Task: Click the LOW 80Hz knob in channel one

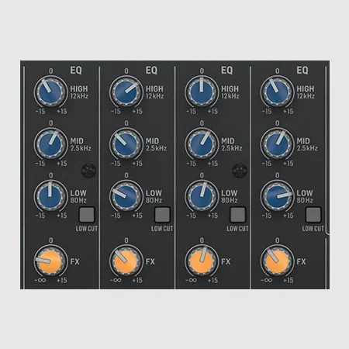Action: pyautogui.click(x=50, y=196)
